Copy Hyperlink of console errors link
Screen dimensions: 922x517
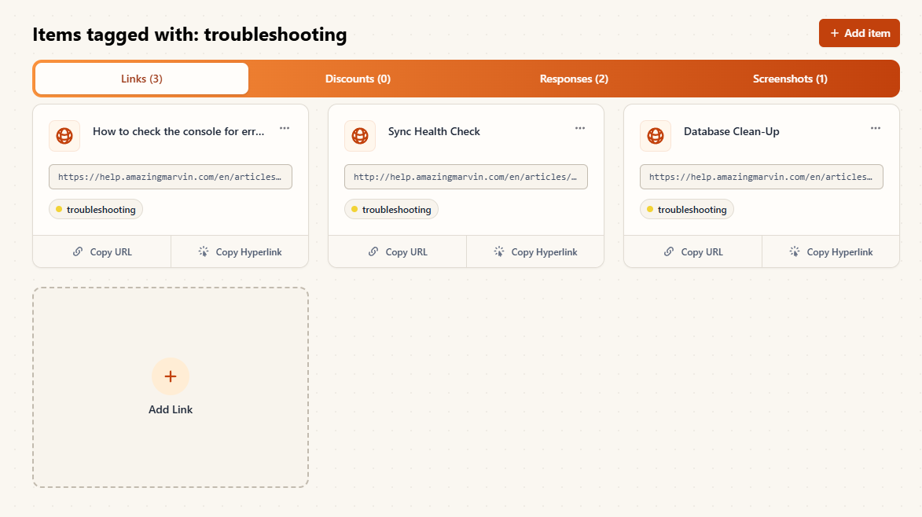240,251
